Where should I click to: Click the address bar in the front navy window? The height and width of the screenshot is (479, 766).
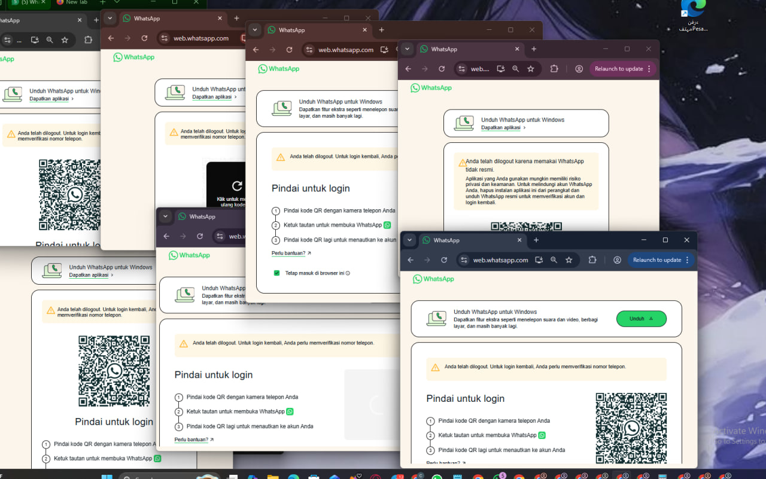point(500,260)
